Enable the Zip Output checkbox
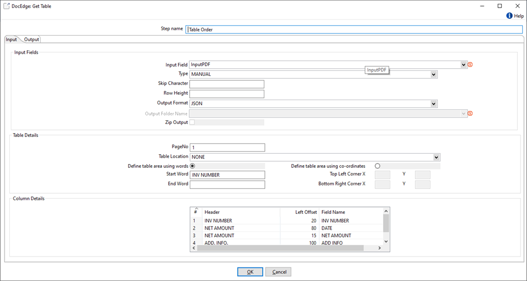The image size is (527, 281). pos(192,122)
